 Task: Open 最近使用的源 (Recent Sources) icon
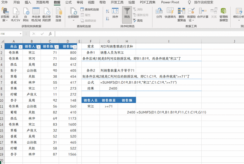click(x=47, y=11)
